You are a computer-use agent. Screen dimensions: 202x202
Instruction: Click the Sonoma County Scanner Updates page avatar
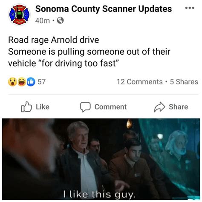pyautogui.click(x=19, y=14)
